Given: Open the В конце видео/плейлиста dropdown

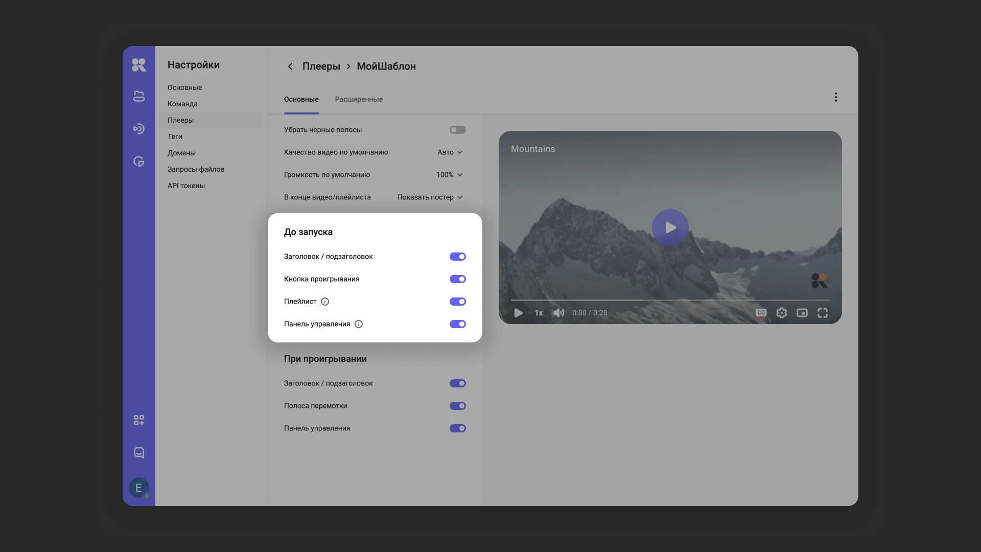Looking at the screenshot, I should pos(430,197).
